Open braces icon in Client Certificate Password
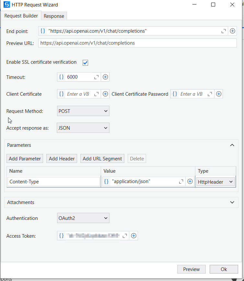244x281 pixels. [175, 94]
